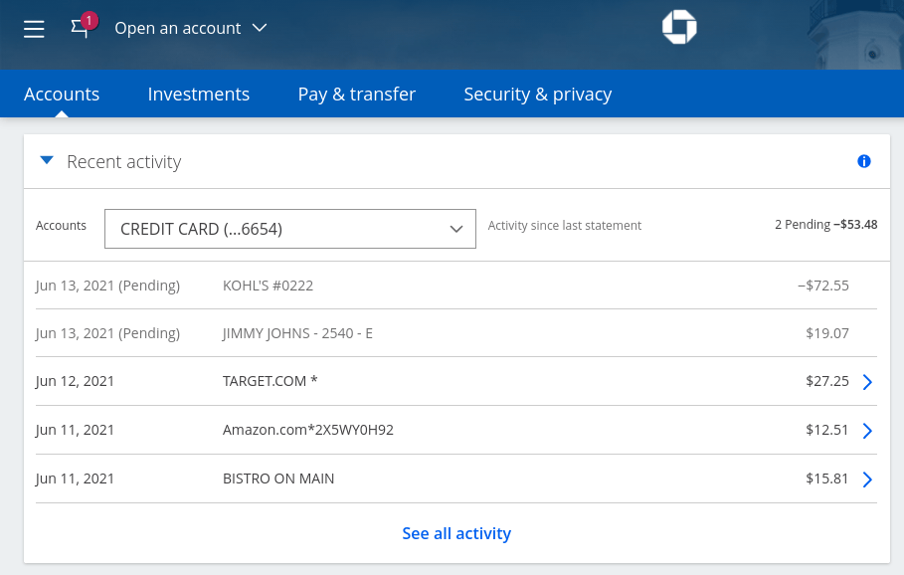Open the CREDIT CARD (...6654) account selector
Viewport: 904px width, 575px height.
[289, 229]
